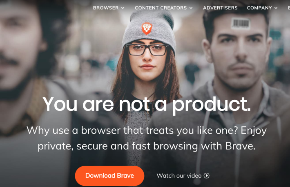Click the "Why use a browser" tagline text
This screenshot has width=290, height=187.
coord(147,138)
